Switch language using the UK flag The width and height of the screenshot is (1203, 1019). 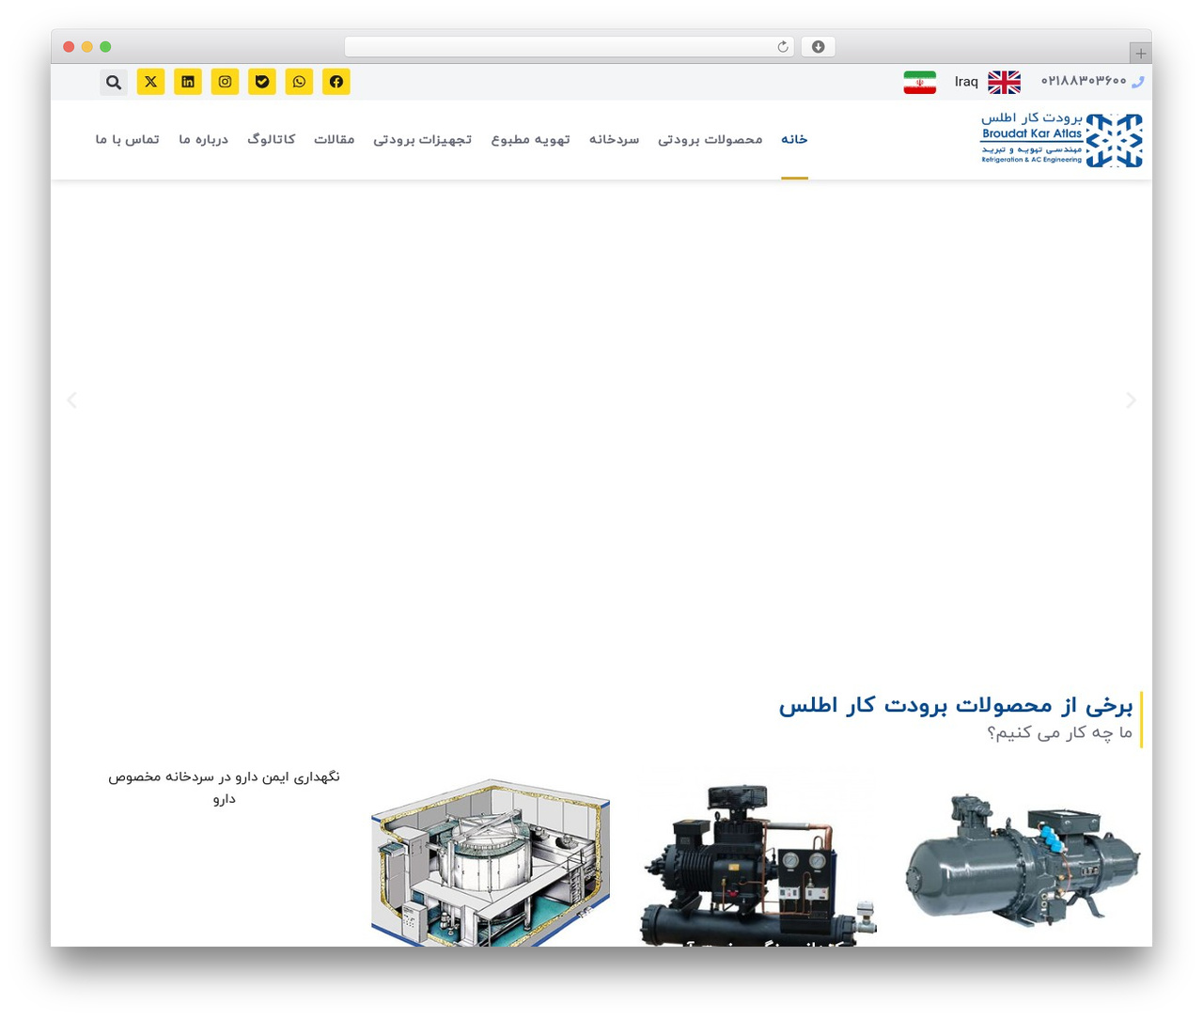point(1004,83)
